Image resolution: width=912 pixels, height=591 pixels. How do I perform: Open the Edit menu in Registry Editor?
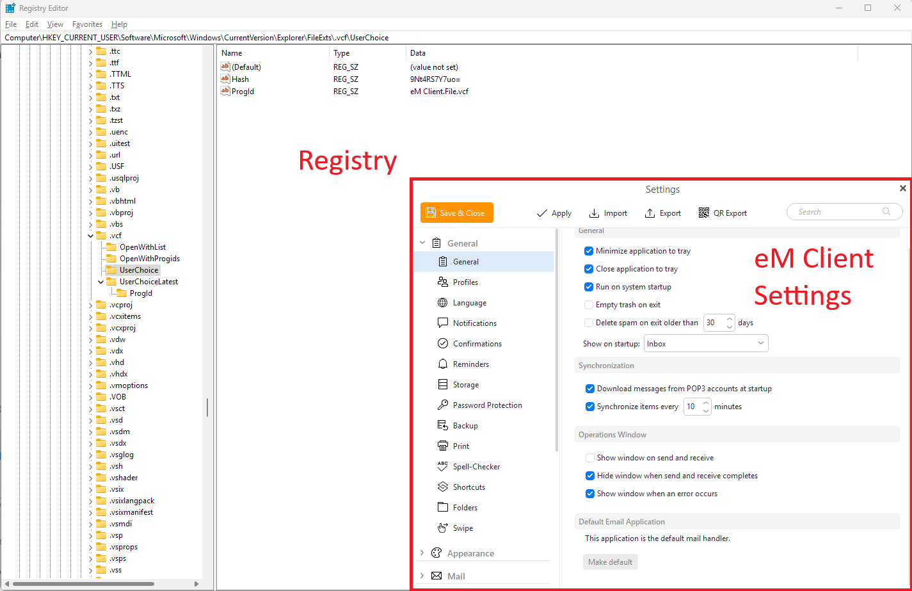pos(32,24)
